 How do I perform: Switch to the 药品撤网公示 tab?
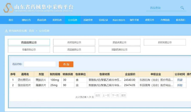click(74, 50)
